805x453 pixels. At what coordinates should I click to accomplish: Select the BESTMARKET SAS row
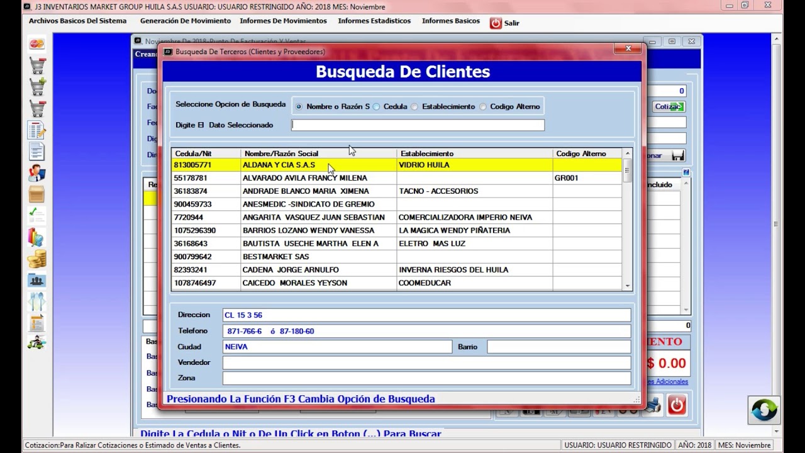pyautogui.click(x=397, y=257)
